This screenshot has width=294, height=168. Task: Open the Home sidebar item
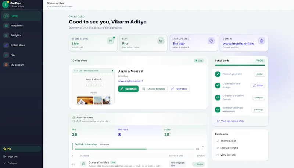(21, 16)
